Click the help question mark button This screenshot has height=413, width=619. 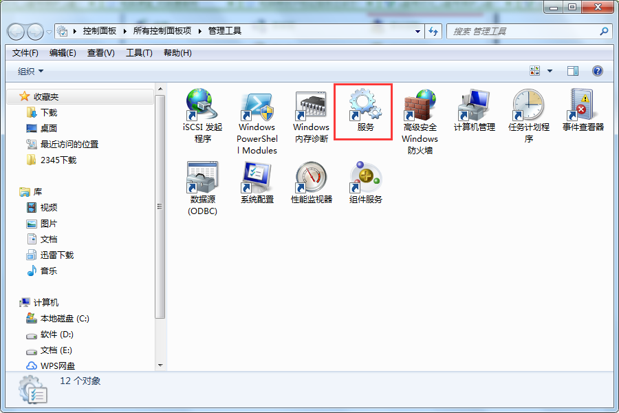point(597,71)
